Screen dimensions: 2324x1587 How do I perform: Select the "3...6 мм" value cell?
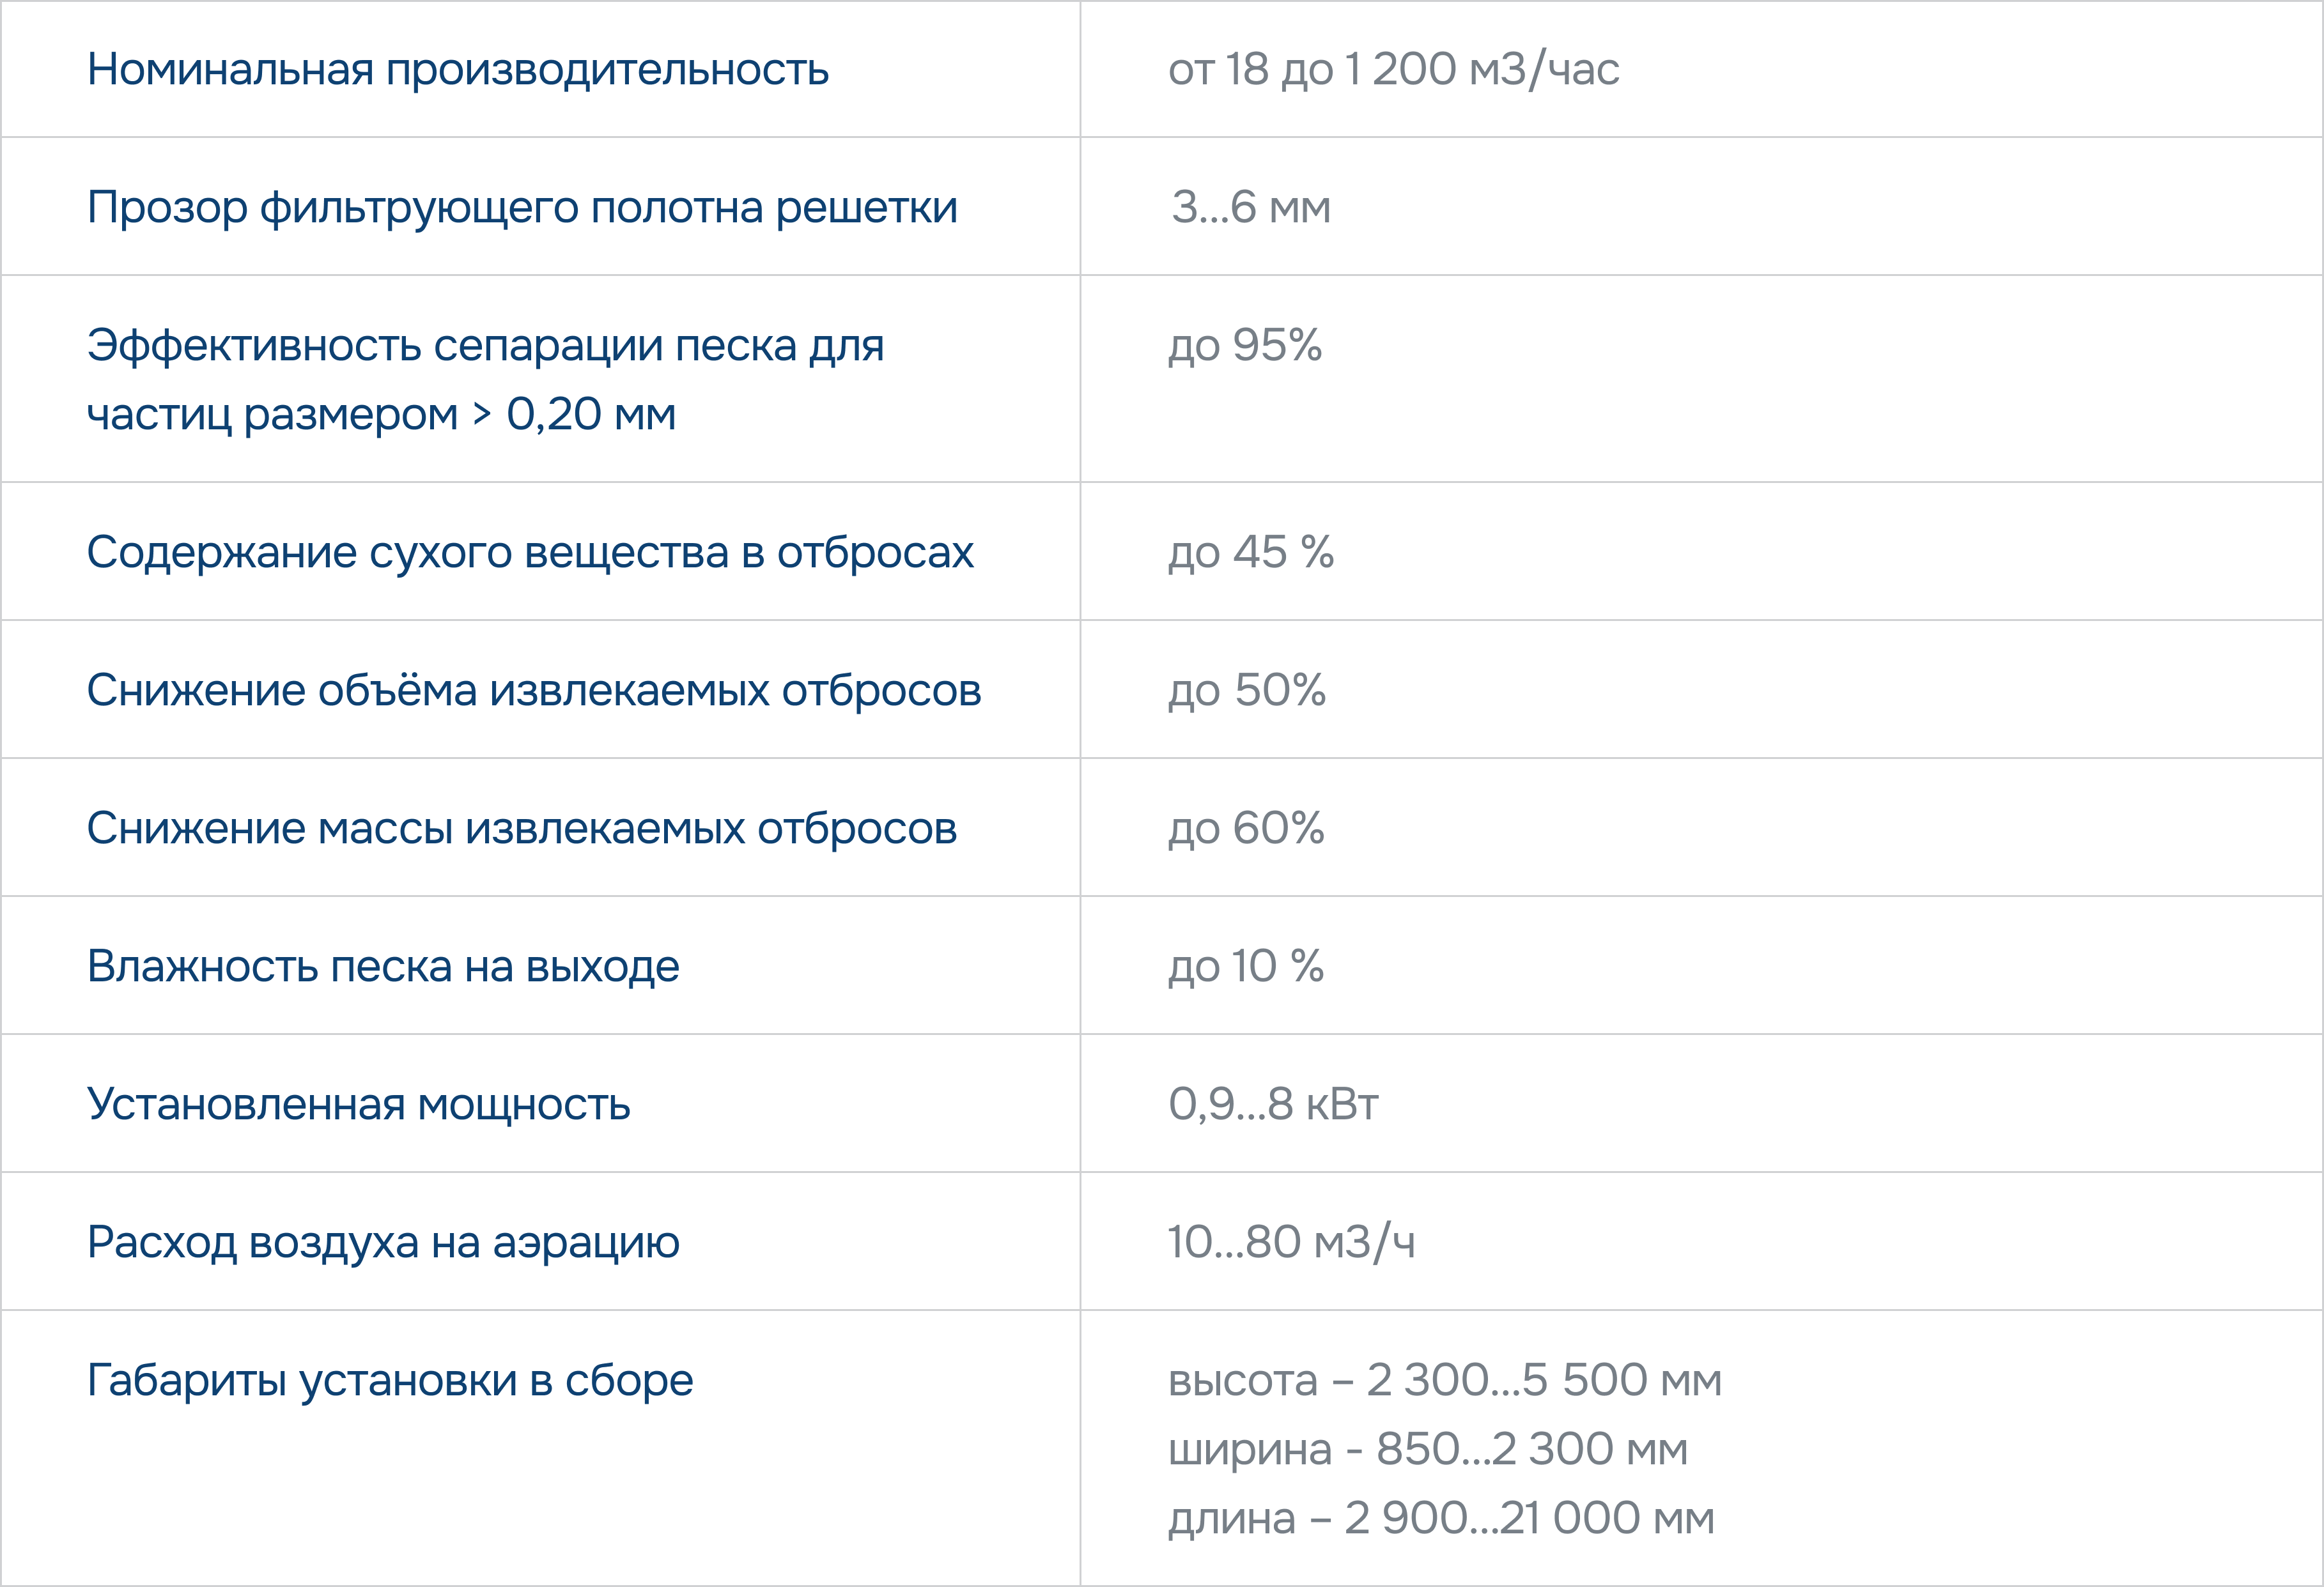[x=1251, y=208]
